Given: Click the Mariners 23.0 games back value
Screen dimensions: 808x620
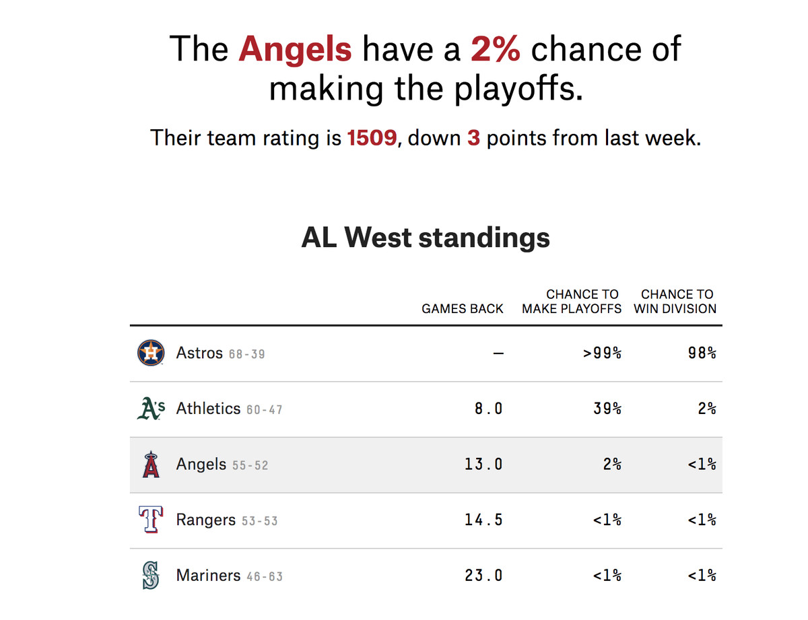Looking at the screenshot, I should pos(483,576).
